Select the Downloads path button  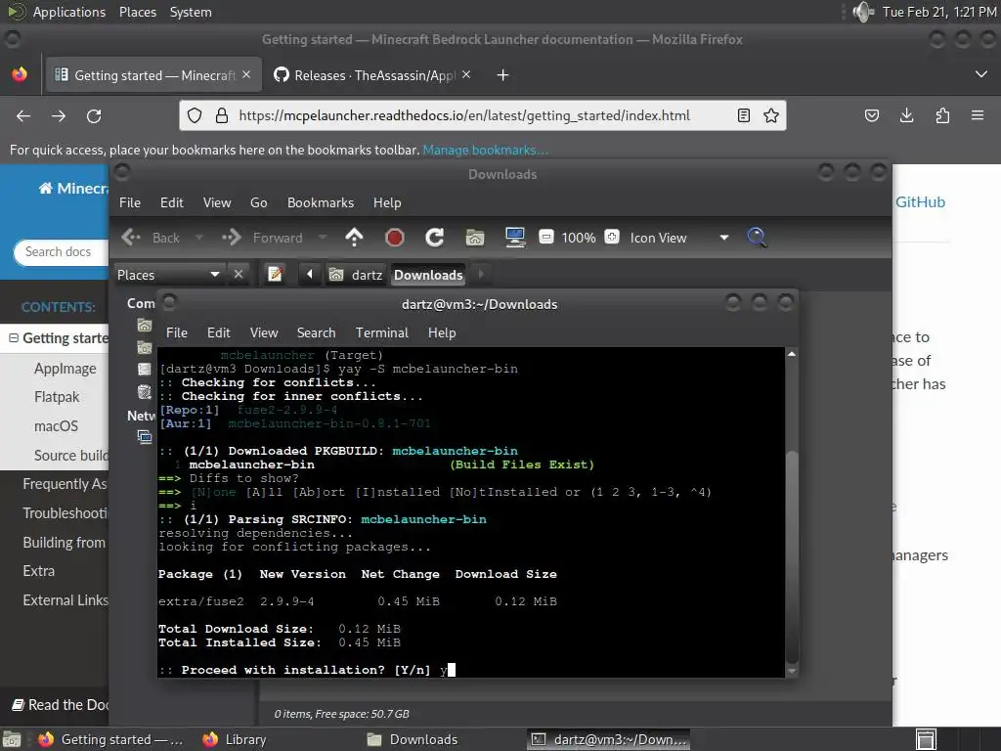428,275
